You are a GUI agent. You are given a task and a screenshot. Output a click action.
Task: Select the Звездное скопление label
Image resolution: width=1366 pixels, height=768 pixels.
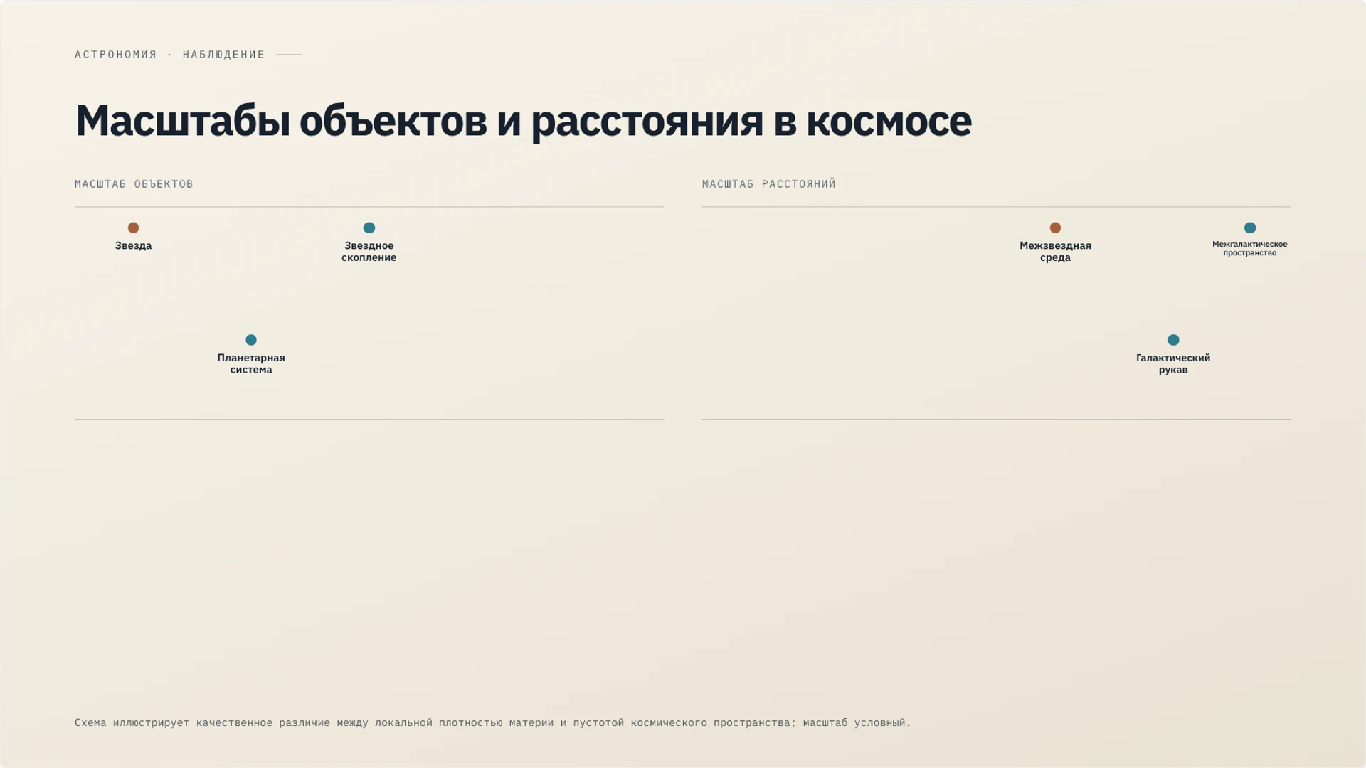pyautogui.click(x=369, y=252)
